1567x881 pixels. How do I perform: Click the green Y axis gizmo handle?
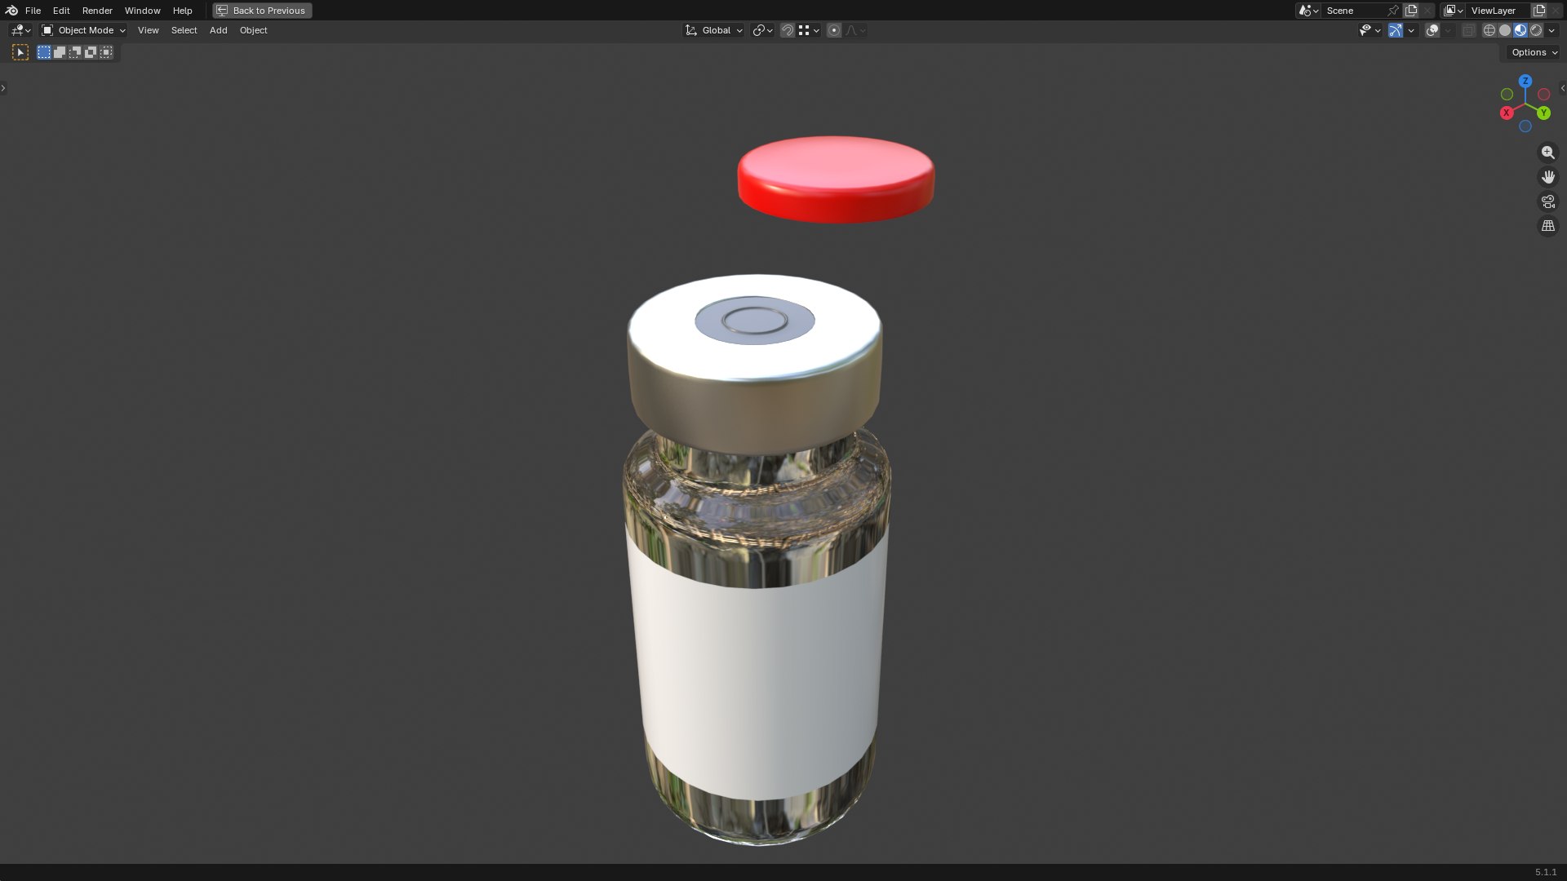(x=1544, y=113)
